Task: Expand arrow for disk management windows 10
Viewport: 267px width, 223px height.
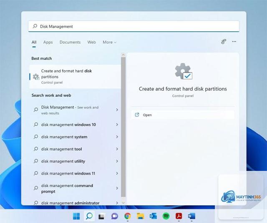Action: pos(117,125)
